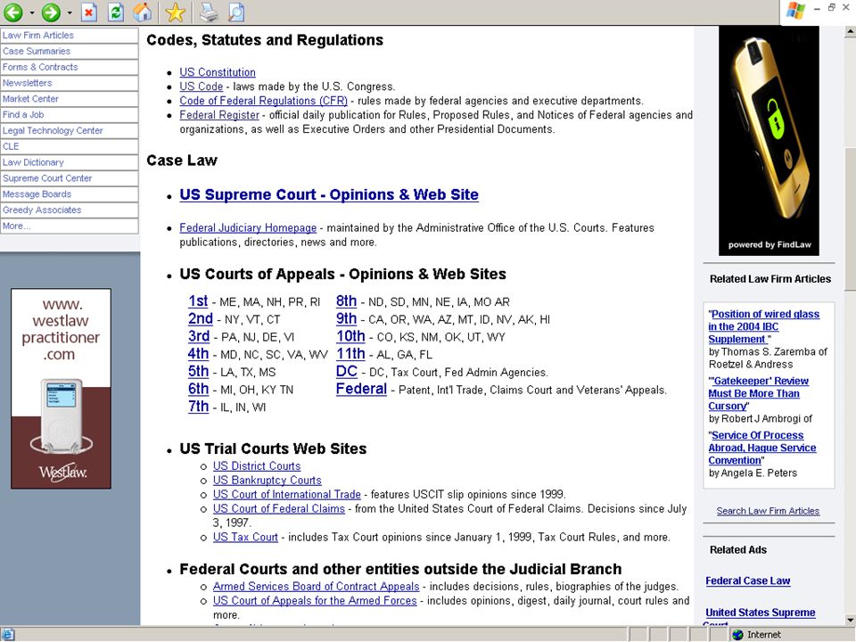Image resolution: width=856 pixels, height=642 pixels.
Task: Open Case Summaries sidebar item
Action: click(69, 52)
